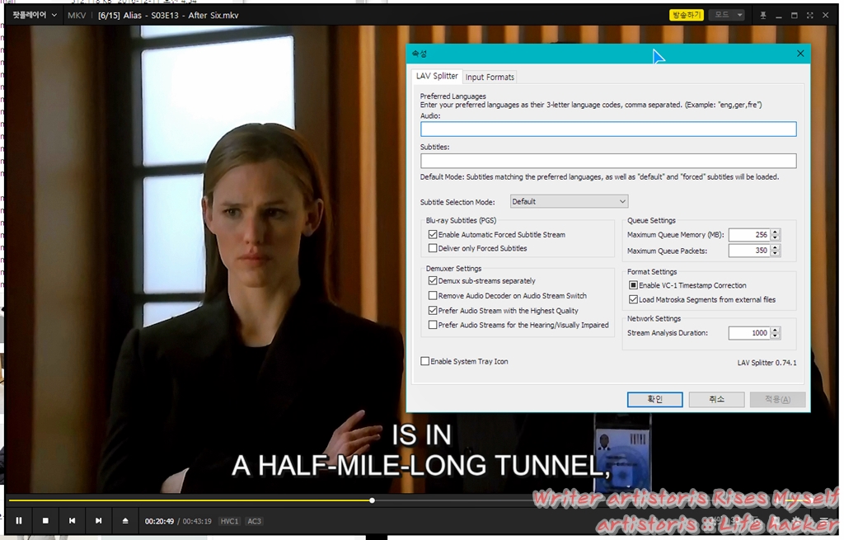Decrease Maximum Queue Packets with down arrow
844x540 pixels.
click(775, 254)
